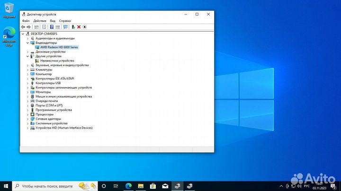Viewport: 341px width, 191px height.
Task: Open the Mail app from the taskbar
Action: click(165, 186)
